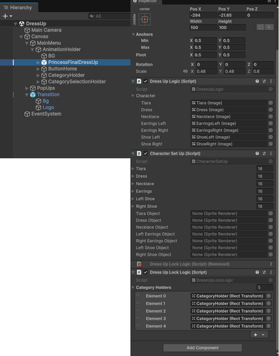Click the Height input field
The image size is (279, 356).
231,28
